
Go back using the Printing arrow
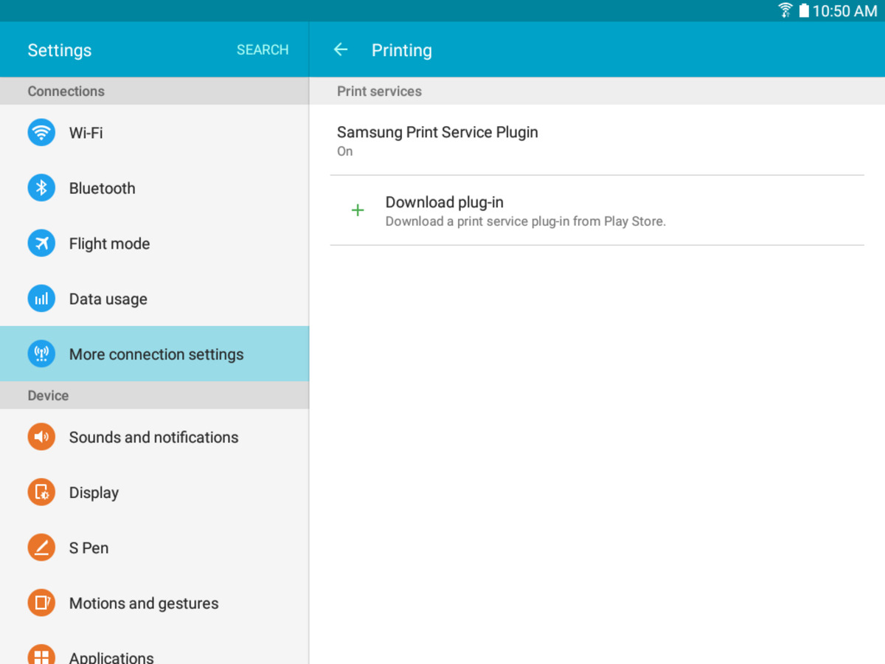click(x=341, y=49)
